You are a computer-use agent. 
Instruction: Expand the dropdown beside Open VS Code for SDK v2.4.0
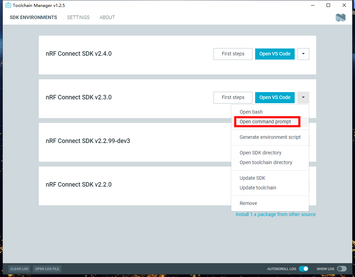(303, 54)
